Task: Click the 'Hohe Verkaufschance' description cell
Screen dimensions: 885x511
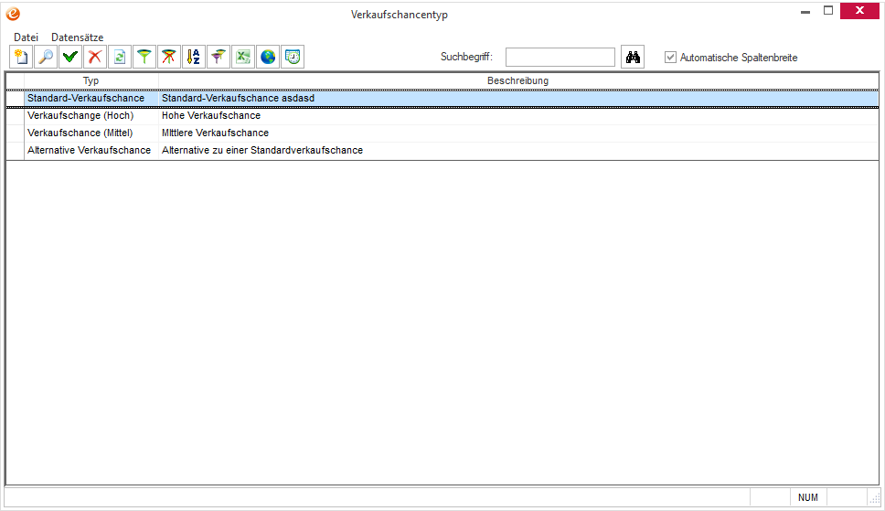Action: pos(518,116)
